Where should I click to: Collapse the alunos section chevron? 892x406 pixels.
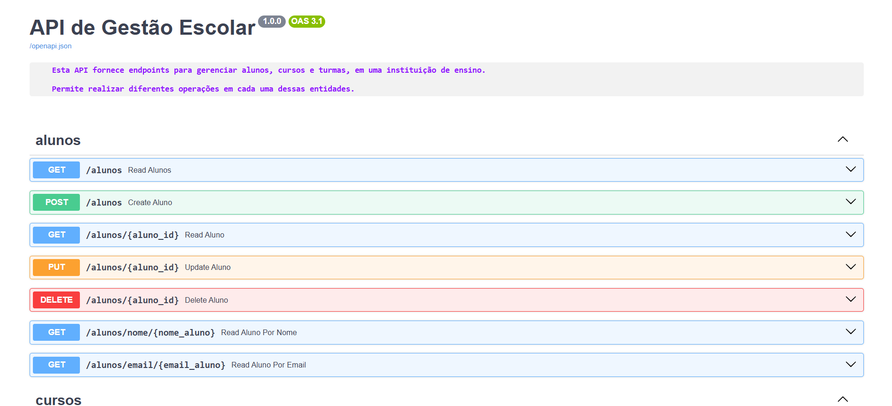coord(842,139)
